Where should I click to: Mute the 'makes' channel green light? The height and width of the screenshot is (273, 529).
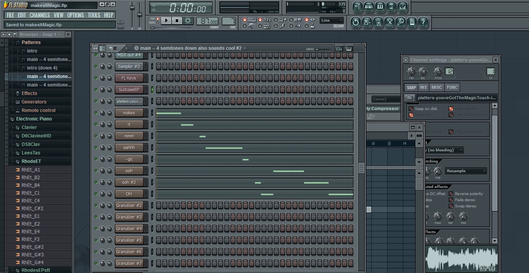96,113
